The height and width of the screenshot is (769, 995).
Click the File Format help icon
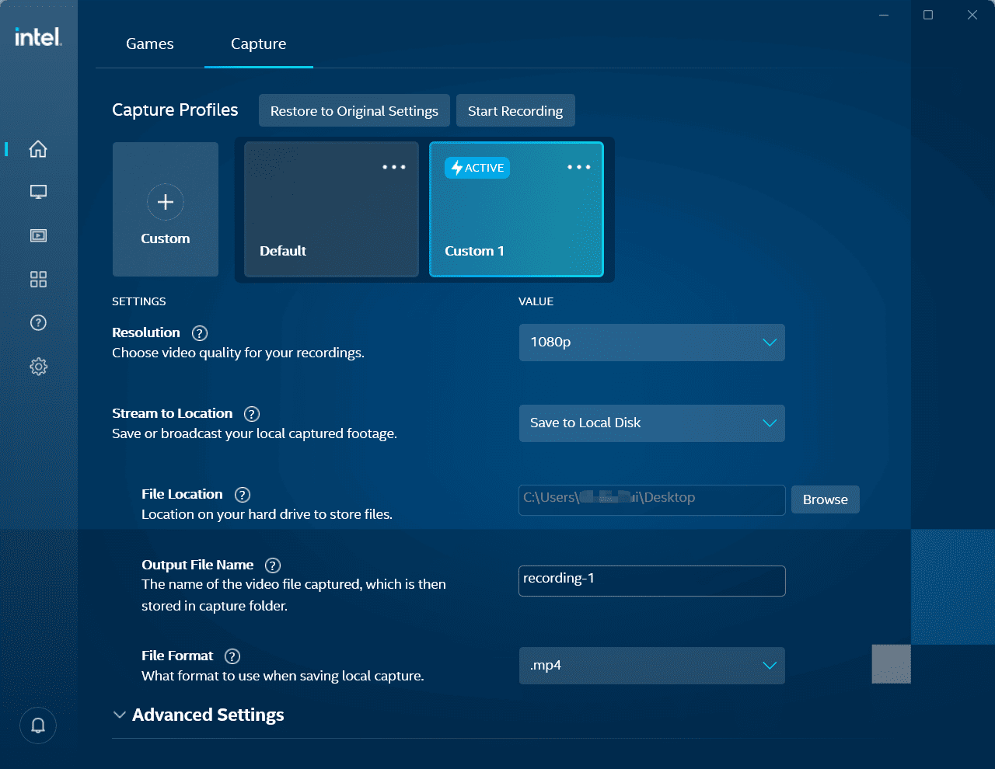[232, 656]
